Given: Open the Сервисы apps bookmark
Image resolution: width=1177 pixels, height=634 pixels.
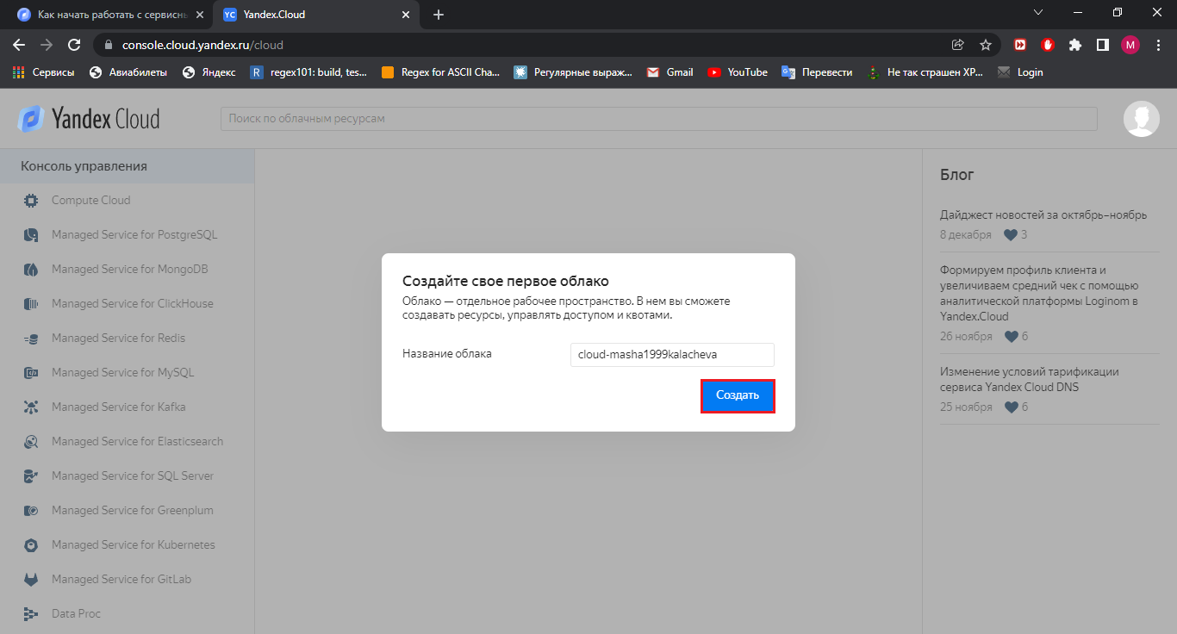Looking at the screenshot, I should (43, 72).
